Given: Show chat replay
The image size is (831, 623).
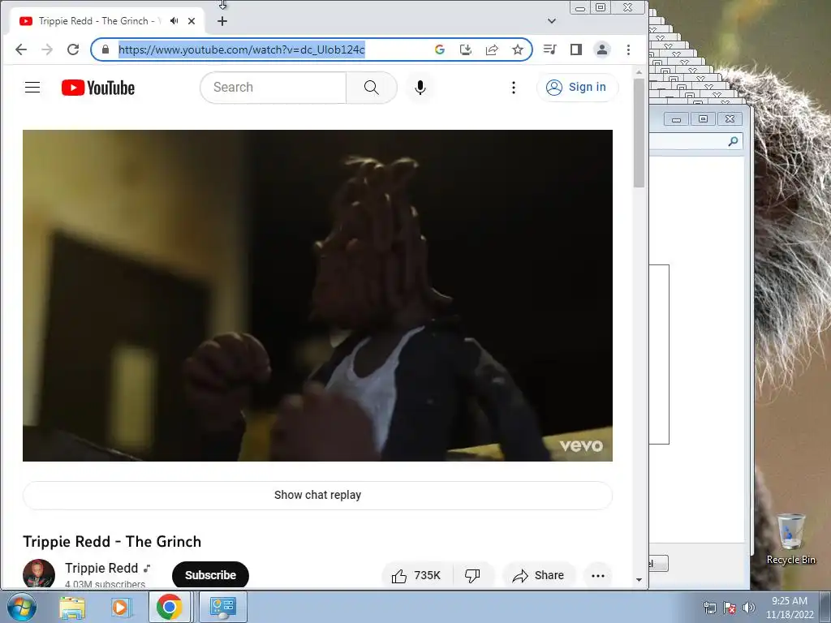Looking at the screenshot, I should [317, 496].
